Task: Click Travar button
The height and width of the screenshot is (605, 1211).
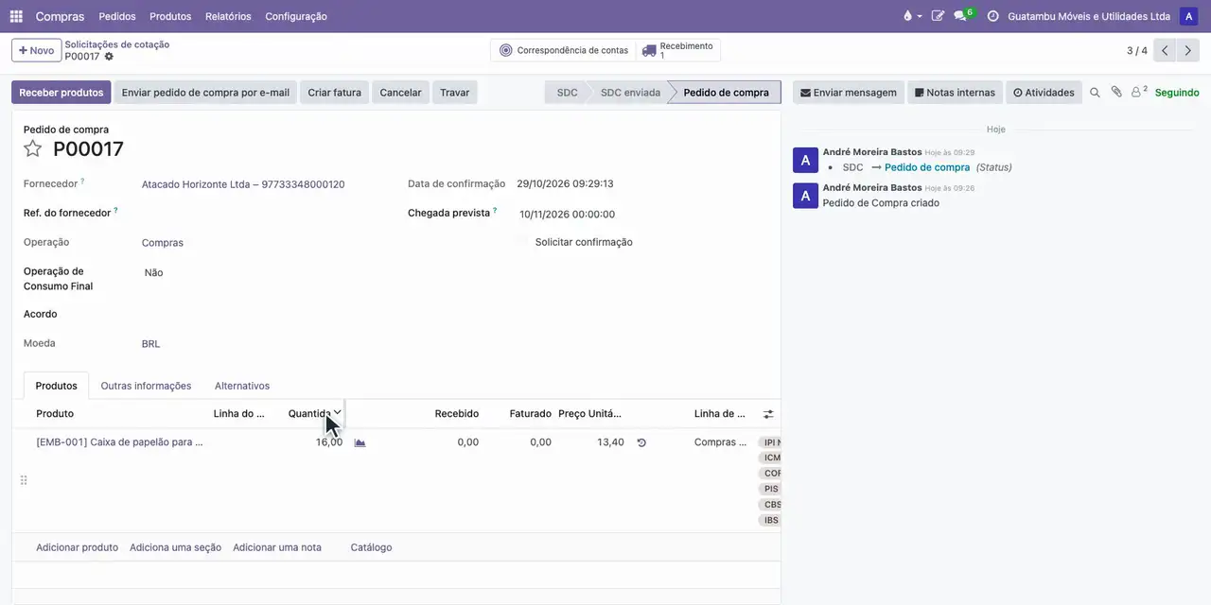Action: pos(454,93)
